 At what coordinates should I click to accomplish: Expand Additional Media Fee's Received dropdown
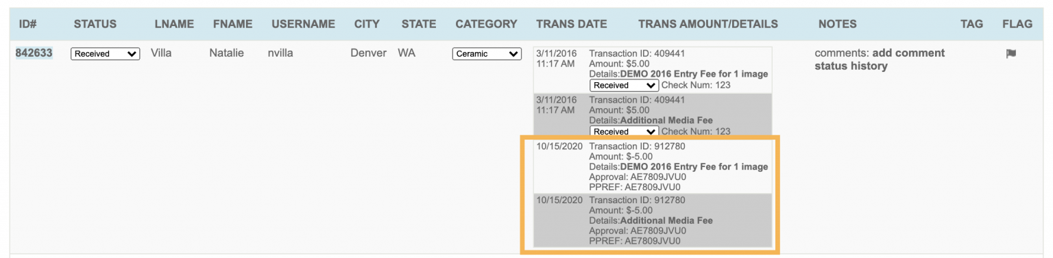[625, 131]
